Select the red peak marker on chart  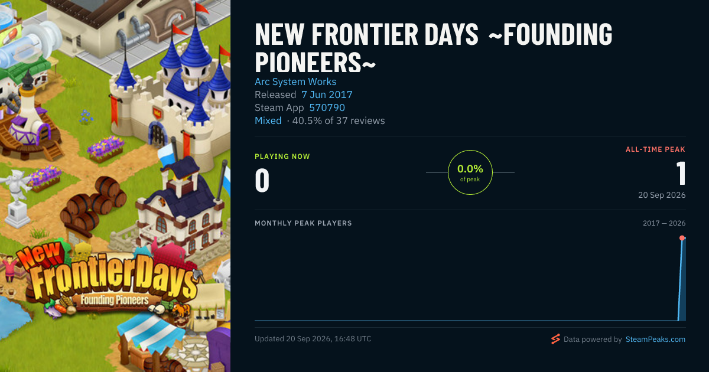click(682, 238)
